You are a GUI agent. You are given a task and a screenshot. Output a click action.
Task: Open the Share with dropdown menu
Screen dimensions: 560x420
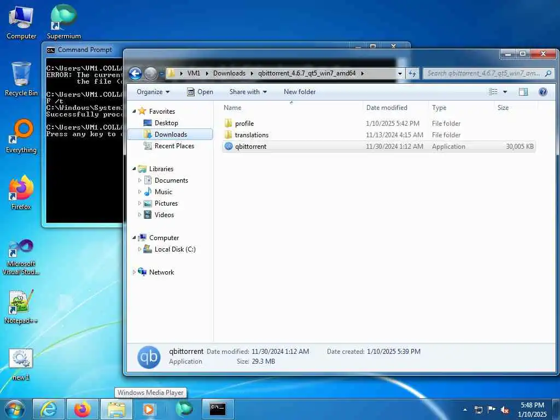(248, 92)
